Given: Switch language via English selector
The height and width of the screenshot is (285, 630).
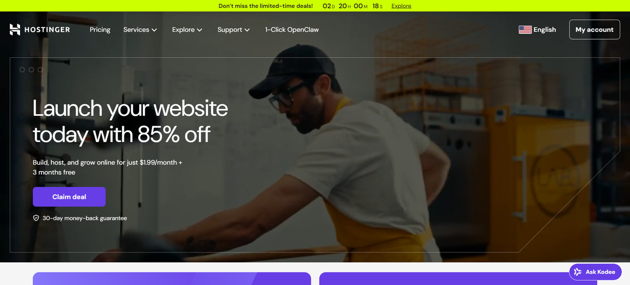Looking at the screenshot, I should [x=537, y=30].
